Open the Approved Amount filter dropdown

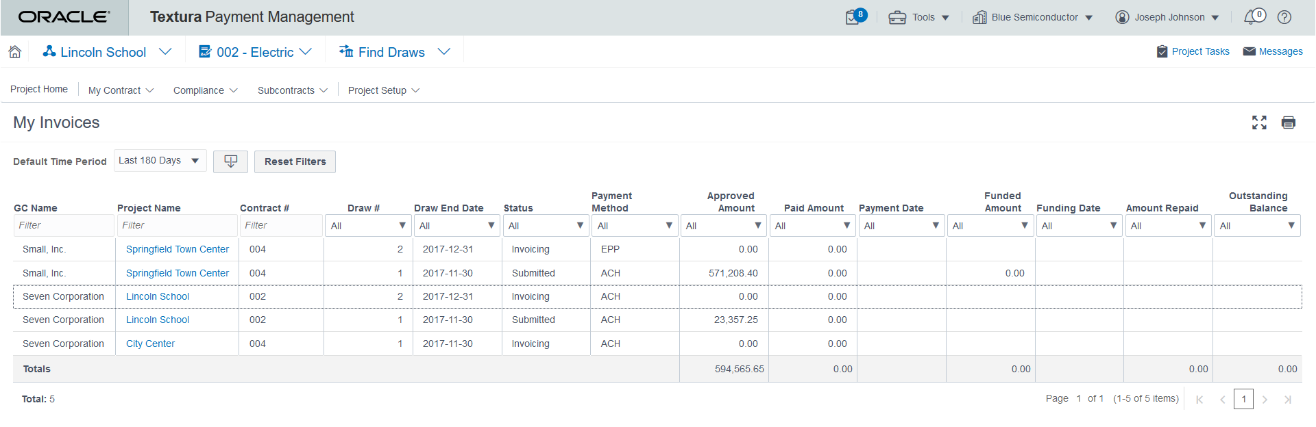pyautogui.click(x=723, y=226)
